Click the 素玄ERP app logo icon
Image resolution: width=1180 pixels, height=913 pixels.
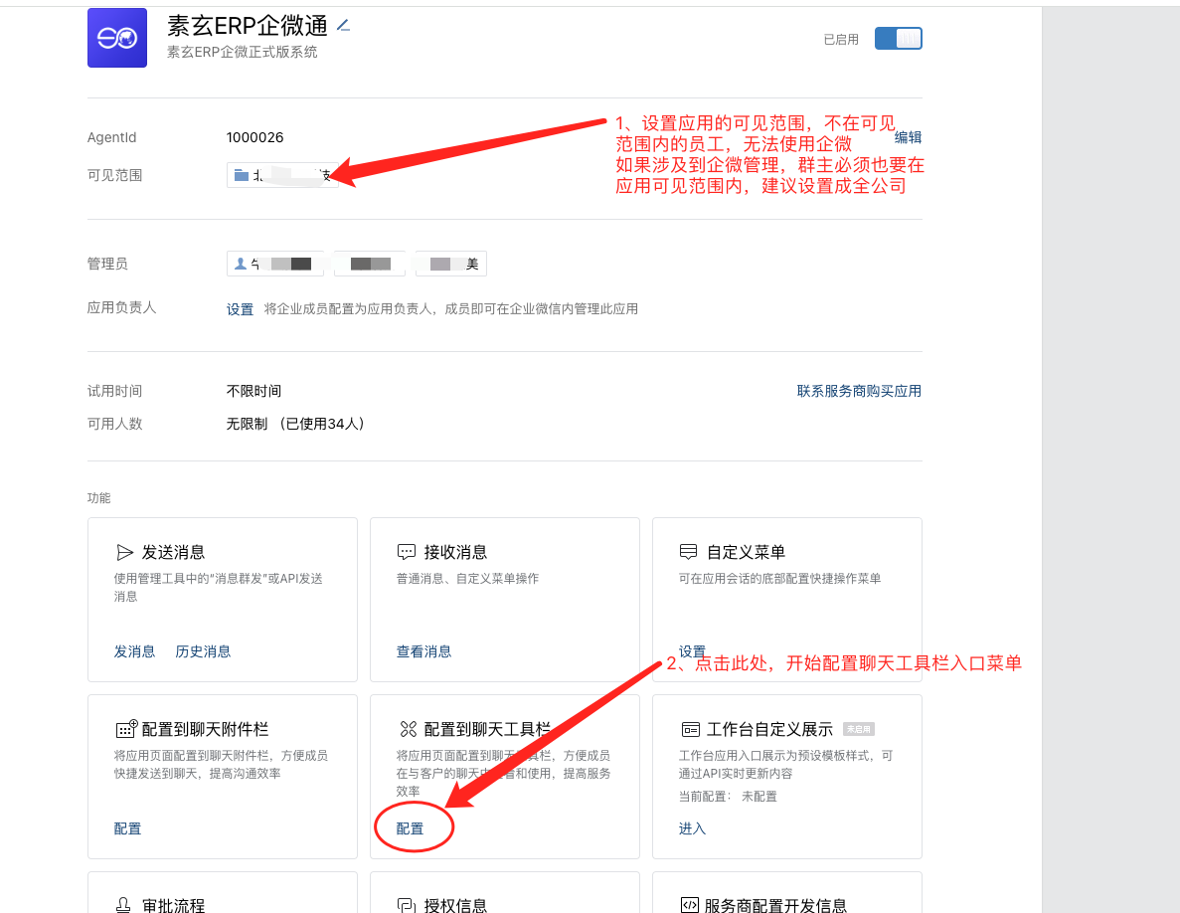[117, 38]
